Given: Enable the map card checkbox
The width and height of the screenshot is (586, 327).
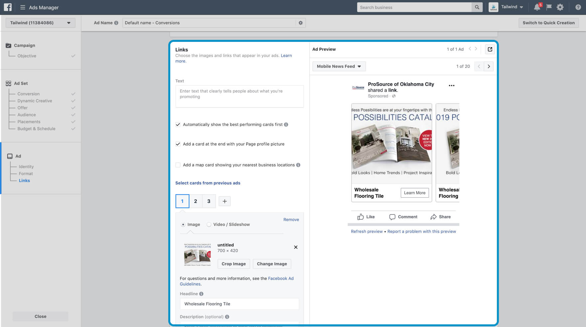Looking at the screenshot, I should [178, 165].
